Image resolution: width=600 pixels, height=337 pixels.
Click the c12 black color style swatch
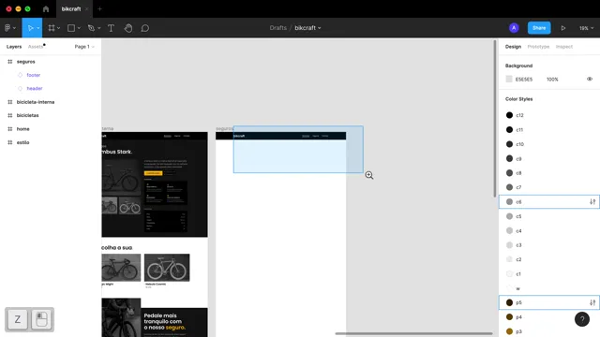[x=509, y=115]
